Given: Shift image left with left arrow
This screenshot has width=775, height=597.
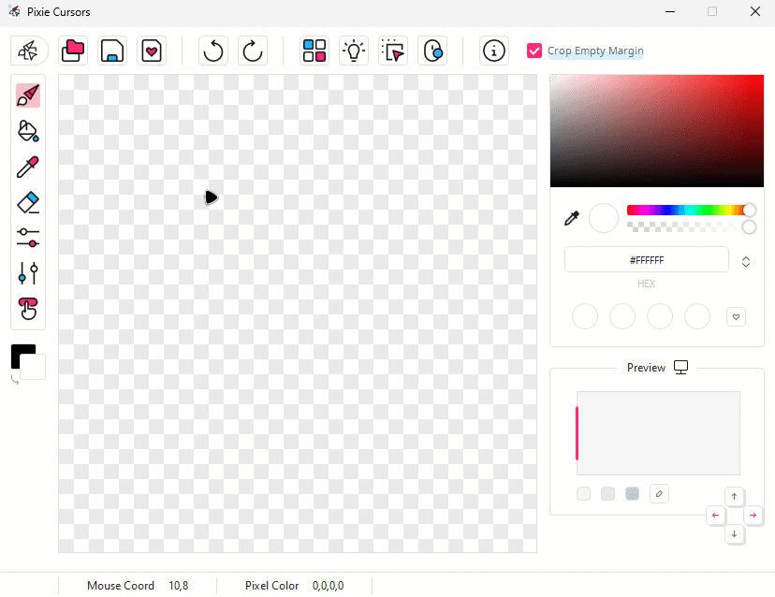Looking at the screenshot, I should [716, 515].
